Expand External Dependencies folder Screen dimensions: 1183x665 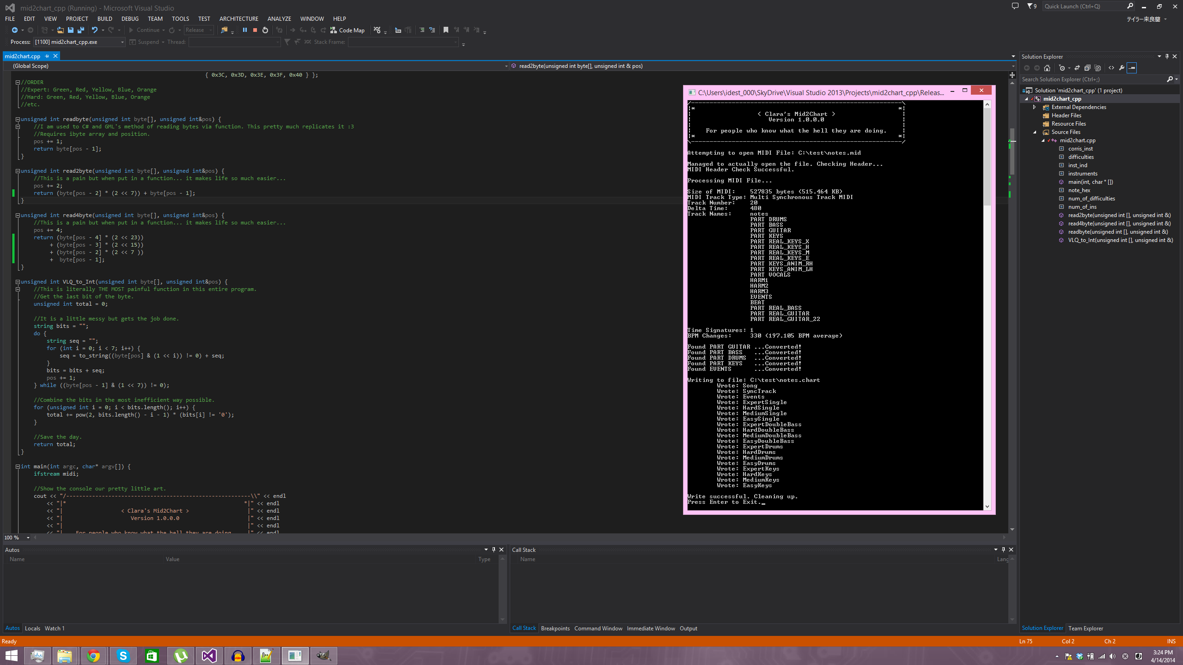(x=1035, y=107)
